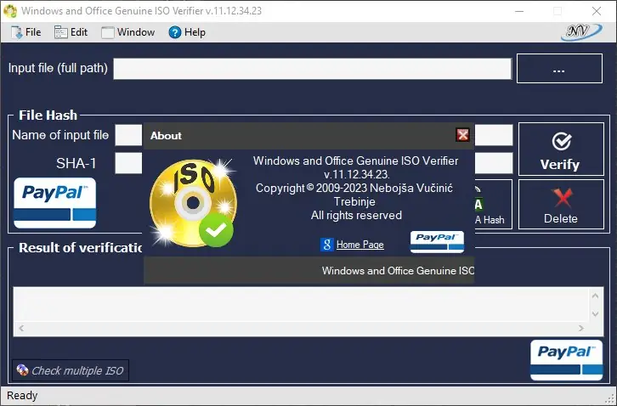Image resolution: width=617 pixels, height=406 pixels.
Task: Click the PayPal button above the status bar
Action: [566, 360]
